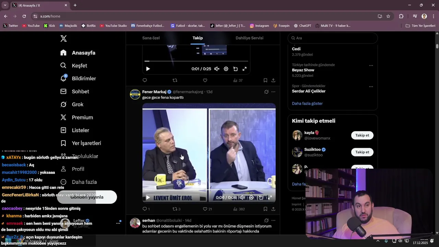
Task: Switch to the Sana özel tab
Action: click(151, 38)
